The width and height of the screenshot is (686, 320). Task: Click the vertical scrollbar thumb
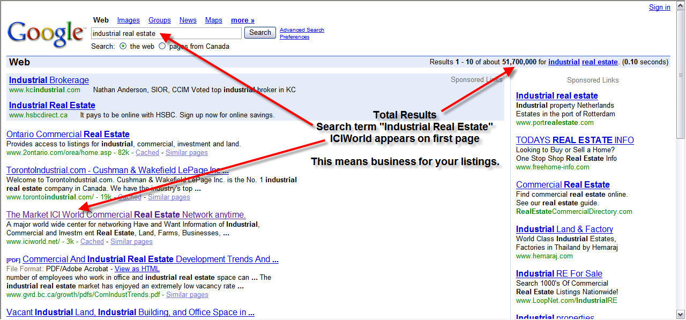681,75
